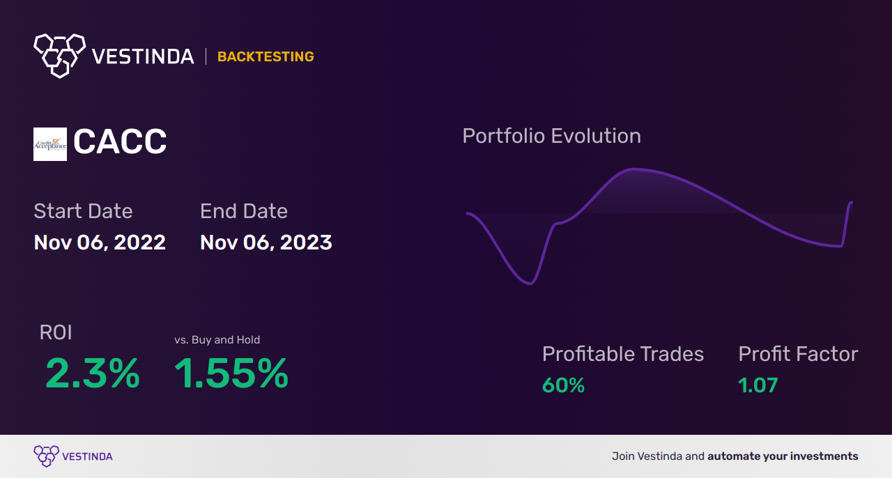Click the Start Date value Nov 06, 2022

point(100,242)
